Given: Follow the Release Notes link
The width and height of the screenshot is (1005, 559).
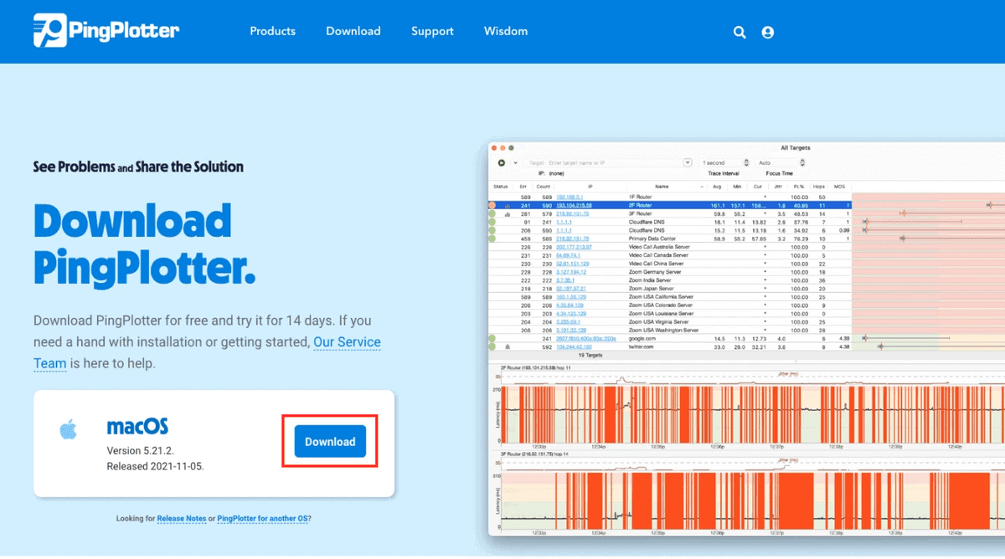Looking at the screenshot, I should [182, 519].
